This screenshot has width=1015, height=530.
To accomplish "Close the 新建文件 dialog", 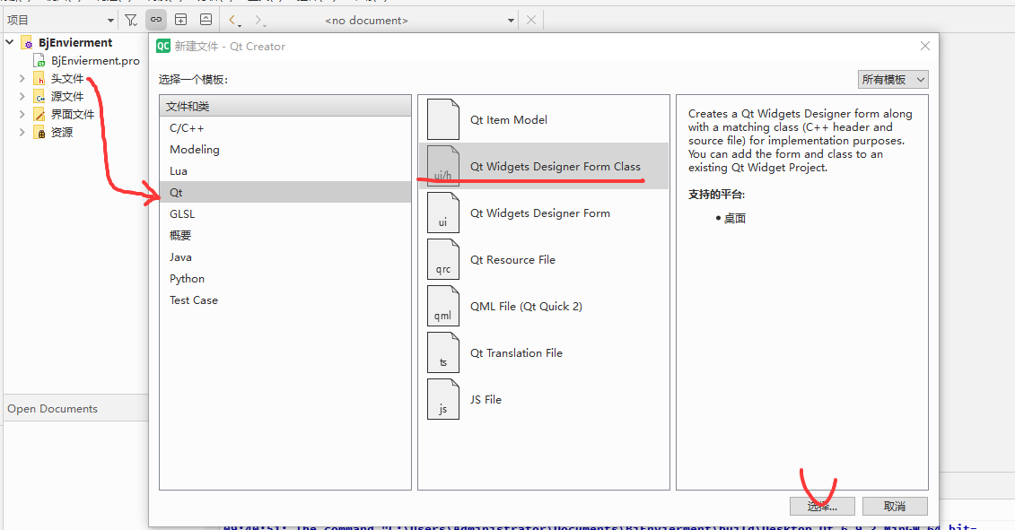I will pyautogui.click(x=925, y=46).
